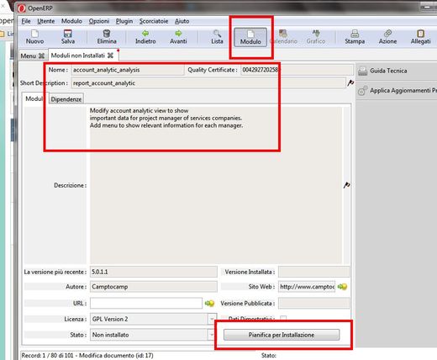Viewport: 437px width, 360px height.
Task: Click the record status bar text
Action: coord(87,355)
